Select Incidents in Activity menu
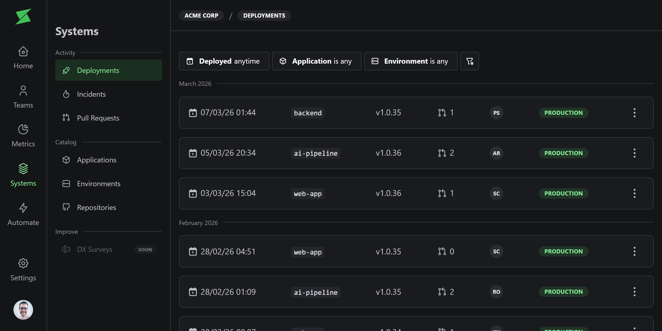This screenshot has width=662, height=331. pyautogui.click(x=91, y=94)
